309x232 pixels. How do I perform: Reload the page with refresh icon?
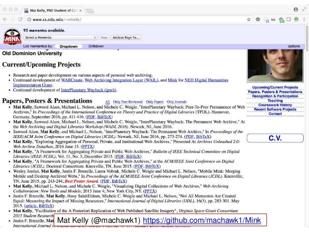pyautogui.click(x=20, y=19)
